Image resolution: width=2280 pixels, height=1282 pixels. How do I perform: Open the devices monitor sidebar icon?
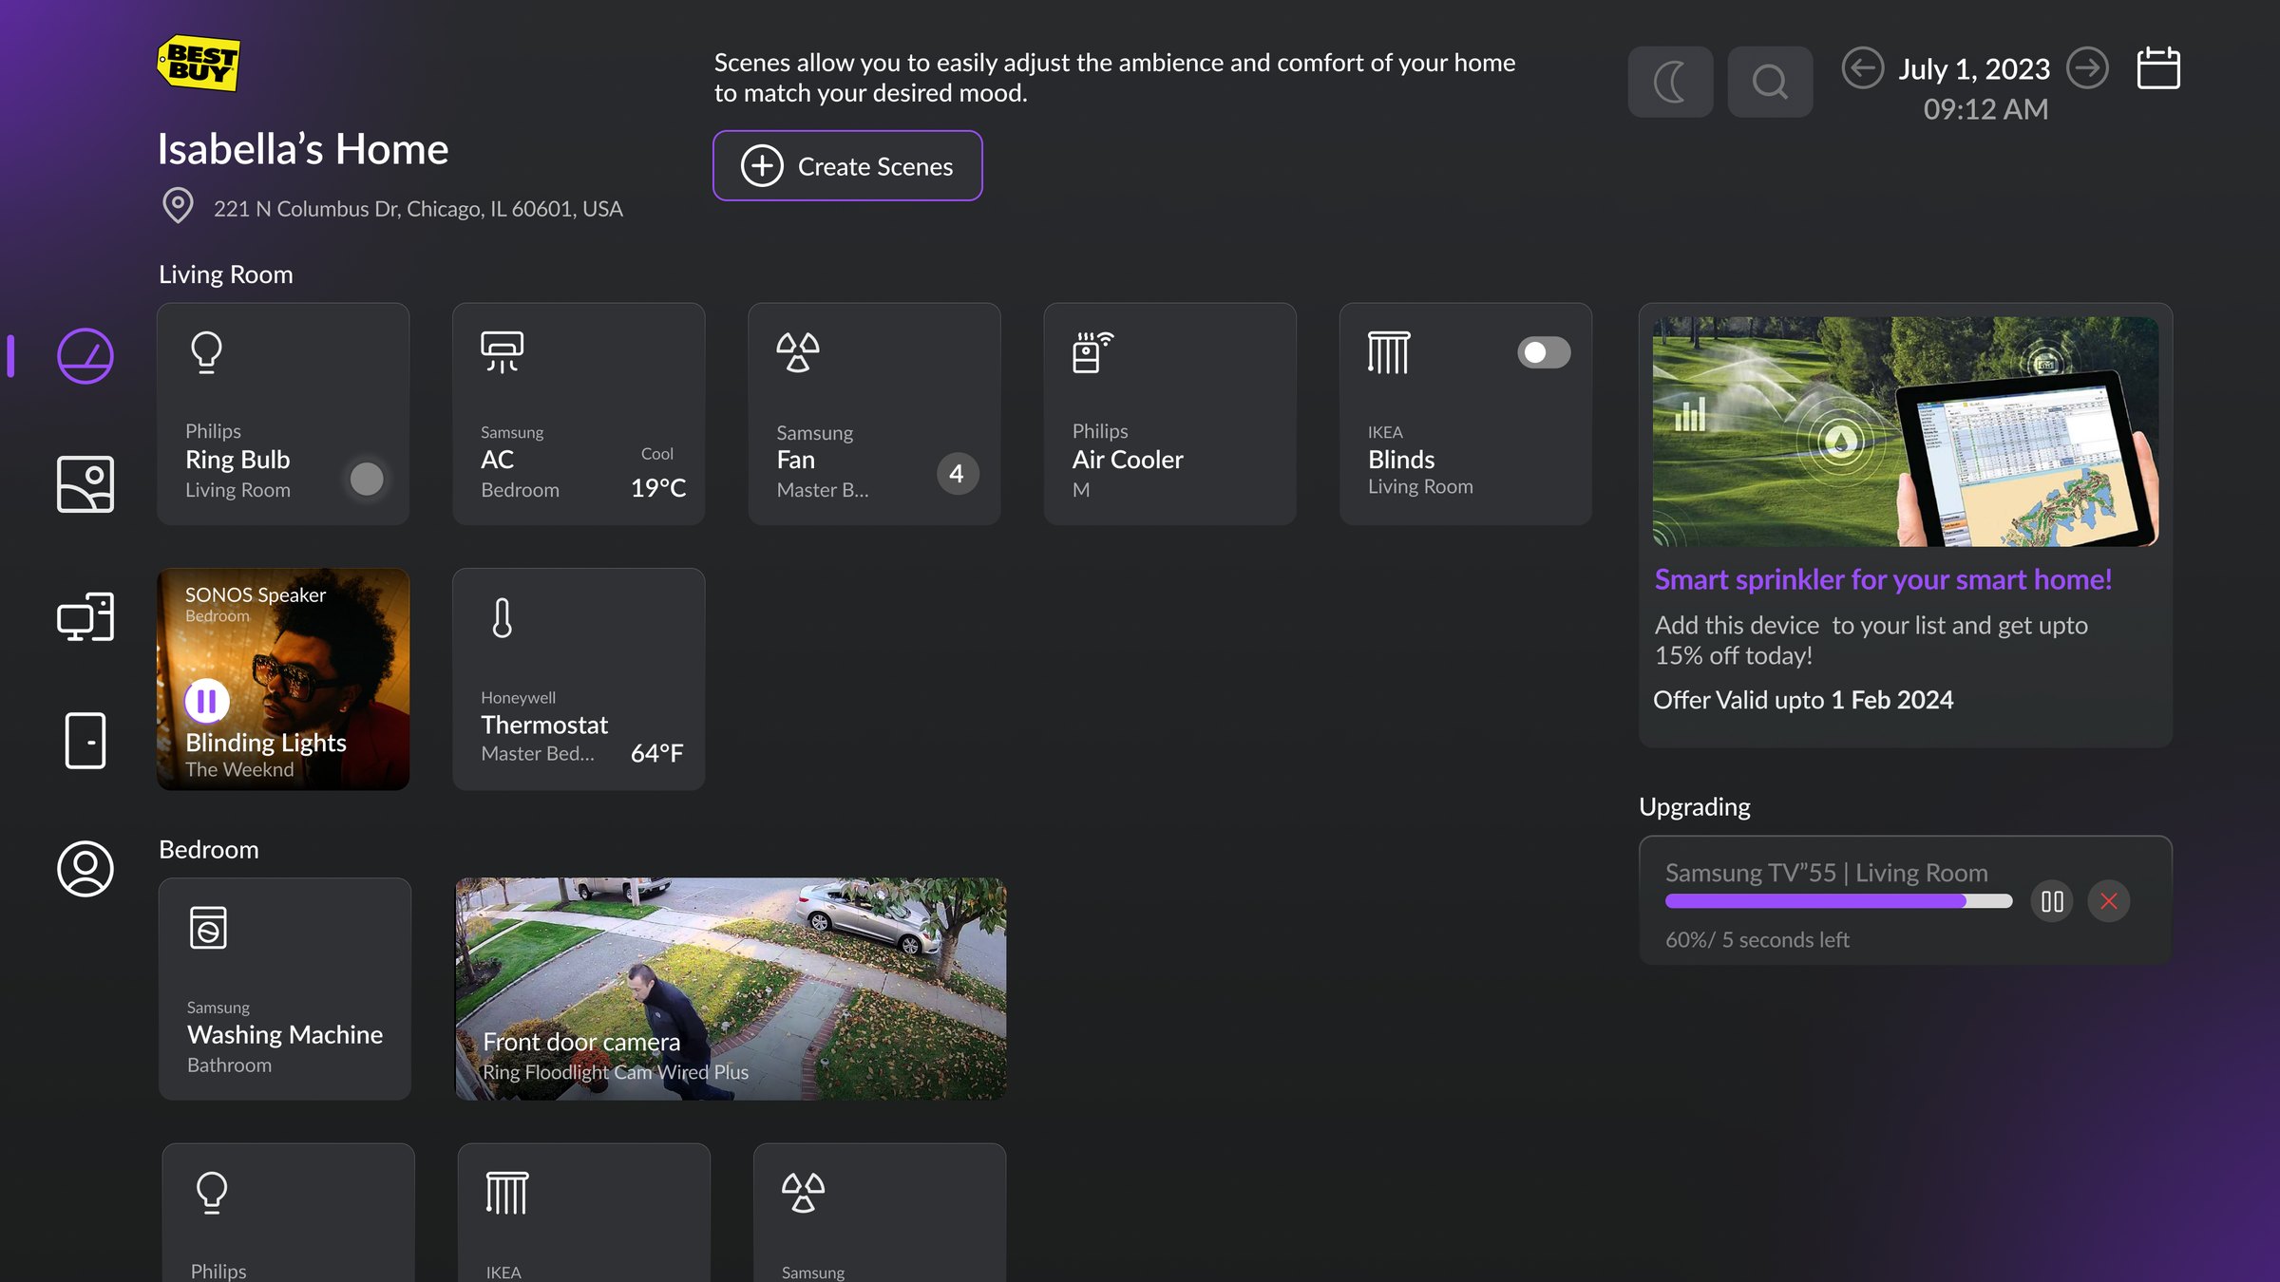coord(85,616)
